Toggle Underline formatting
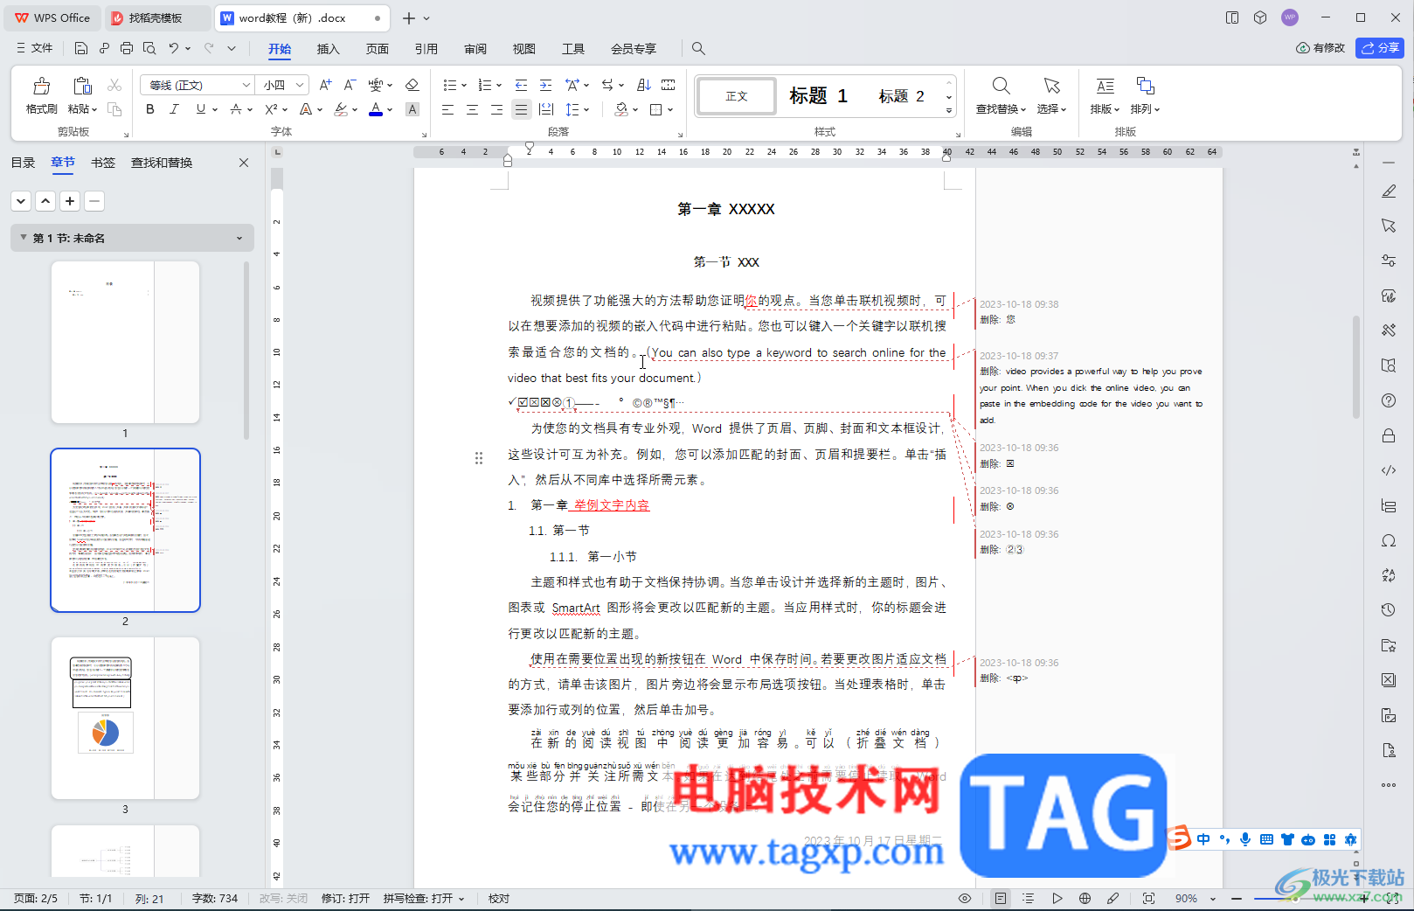The width and height of the screenshot is (1414, 911). (x=201, y=109)
